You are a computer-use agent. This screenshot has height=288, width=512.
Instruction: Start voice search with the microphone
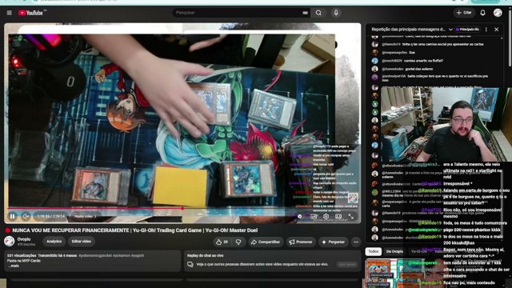[x=336, y=13]
